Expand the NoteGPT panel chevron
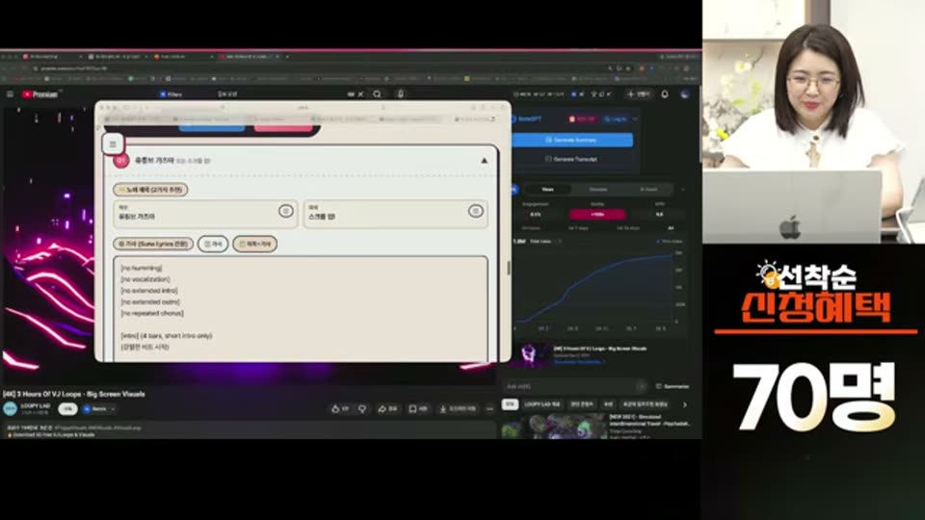This screenshot has width=925, height=520. pos(635,119)
